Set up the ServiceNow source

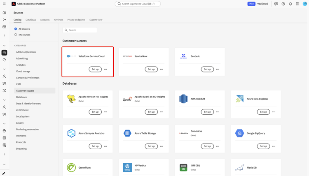(x=151, y=69)
